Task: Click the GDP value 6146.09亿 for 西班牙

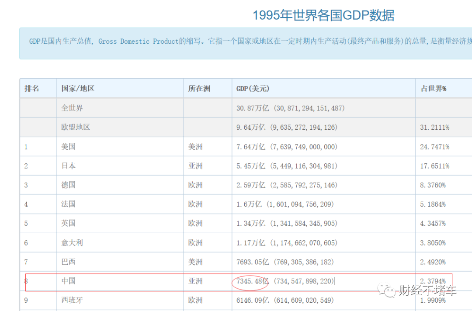Action: (x=252, y=300)
